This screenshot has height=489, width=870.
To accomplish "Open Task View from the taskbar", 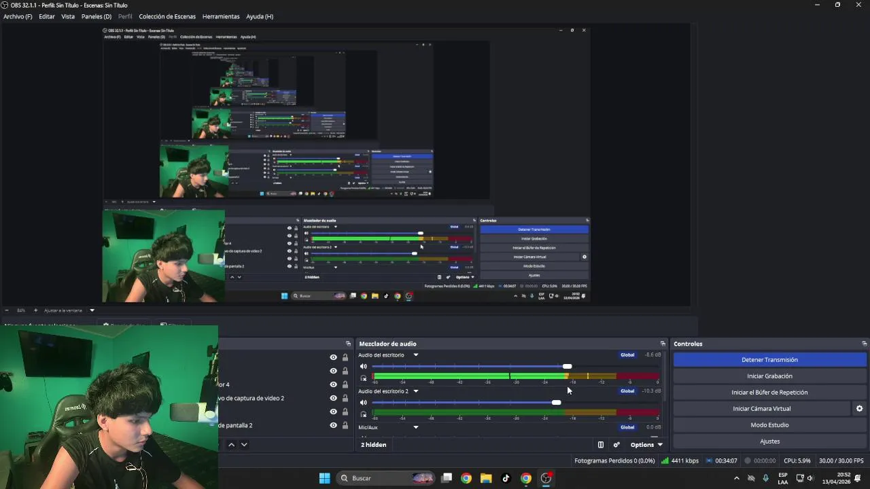I will (x=447, y=478).
